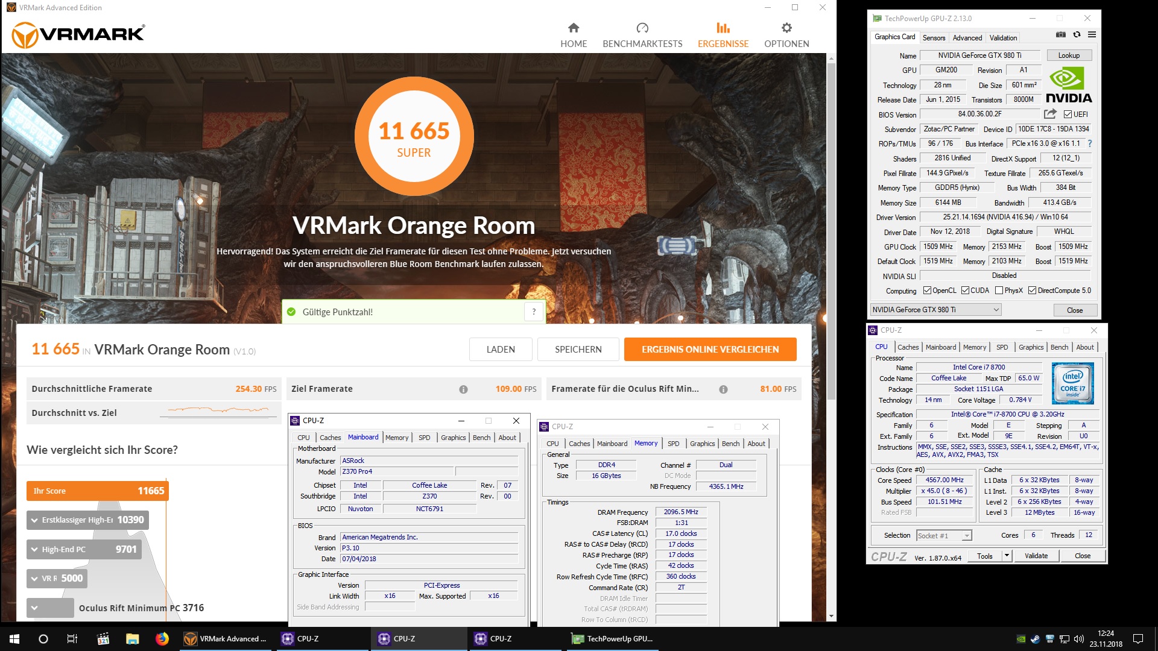The width and height of the screenshot is (1158, 651).
Task: Open NVIDIA tray icon in system tray
Action: point(1020,639)
